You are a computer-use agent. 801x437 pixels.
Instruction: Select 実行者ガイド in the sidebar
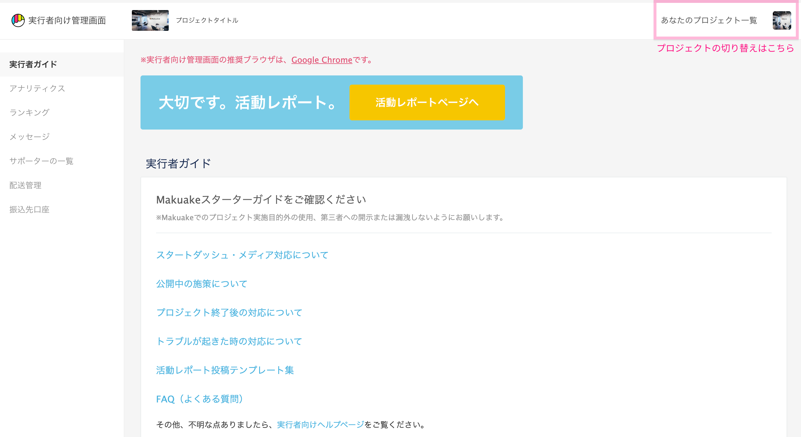point(33,64)
